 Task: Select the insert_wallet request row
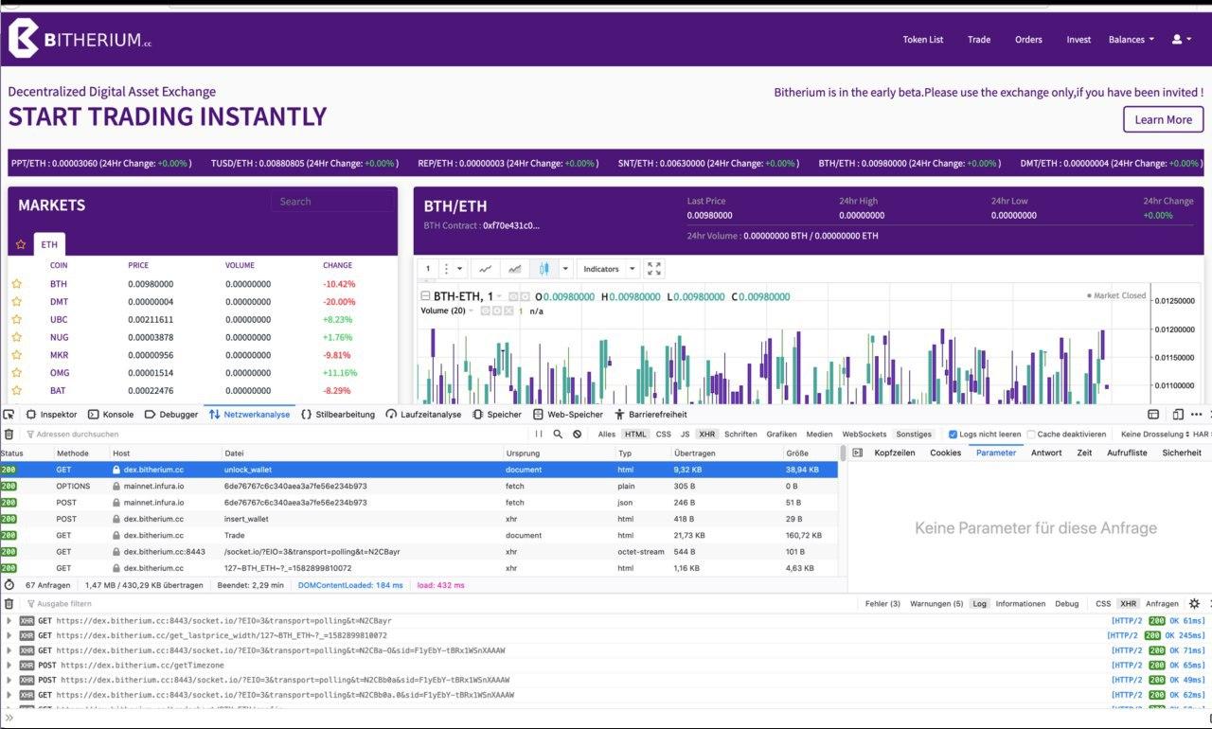pos(419,519)
